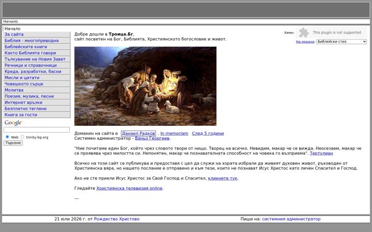Image resolution: width=372 pixels, height=232 pixels.
Task: Open Както Библията говори section
Action: (x=37, y=53)
